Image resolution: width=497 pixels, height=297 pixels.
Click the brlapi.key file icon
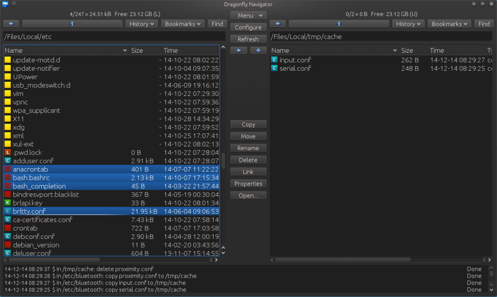8,203
